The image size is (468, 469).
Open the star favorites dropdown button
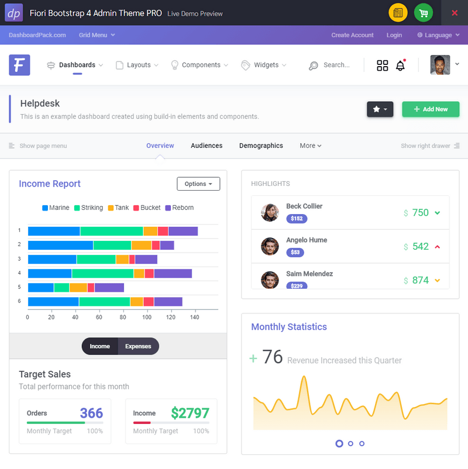click(x=380, y=109)
